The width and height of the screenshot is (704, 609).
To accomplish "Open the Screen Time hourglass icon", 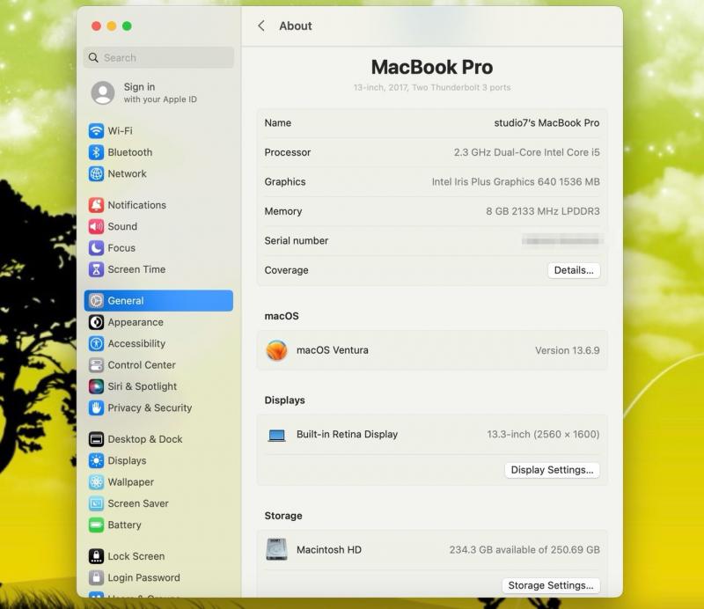I will [96, 269].
